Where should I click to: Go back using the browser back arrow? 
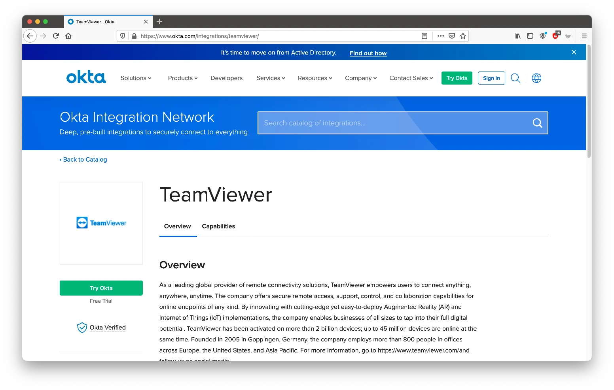(x=30, y=36)
